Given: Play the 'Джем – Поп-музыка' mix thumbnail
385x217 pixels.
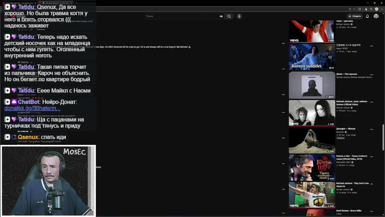Looking at the screenshot, I should (312, 86).
